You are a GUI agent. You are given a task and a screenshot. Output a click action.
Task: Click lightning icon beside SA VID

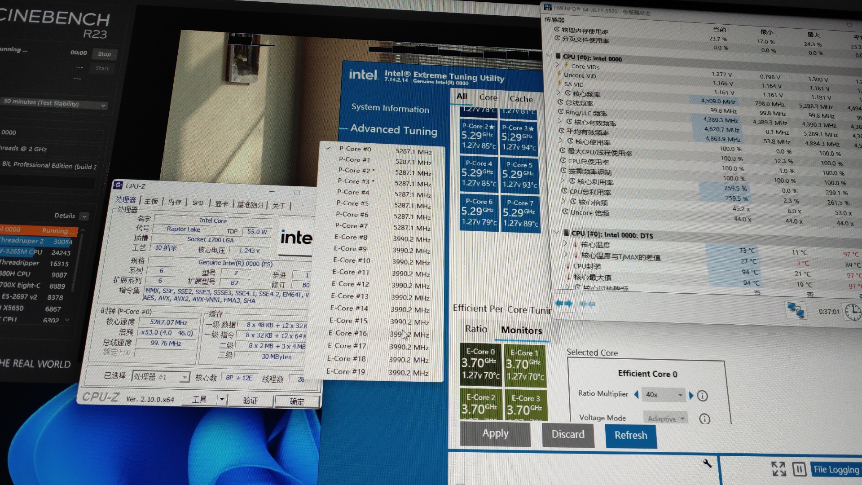point(559,83)
